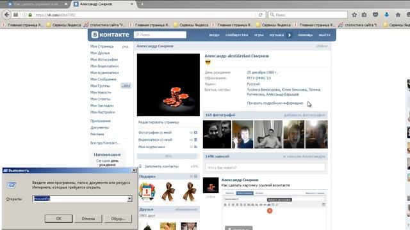
Task: Reload the page with the refresh icon
Action: pos(261,15)
